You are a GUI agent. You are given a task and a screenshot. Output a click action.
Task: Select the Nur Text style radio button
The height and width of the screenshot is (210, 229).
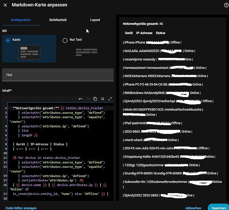click(x=65, y=40)
